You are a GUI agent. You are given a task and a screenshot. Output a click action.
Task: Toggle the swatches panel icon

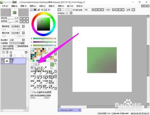46,10
